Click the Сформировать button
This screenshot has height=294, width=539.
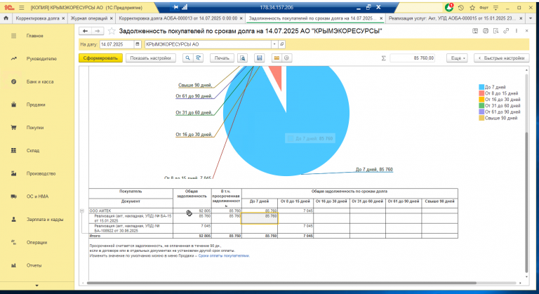click(100, 58)
